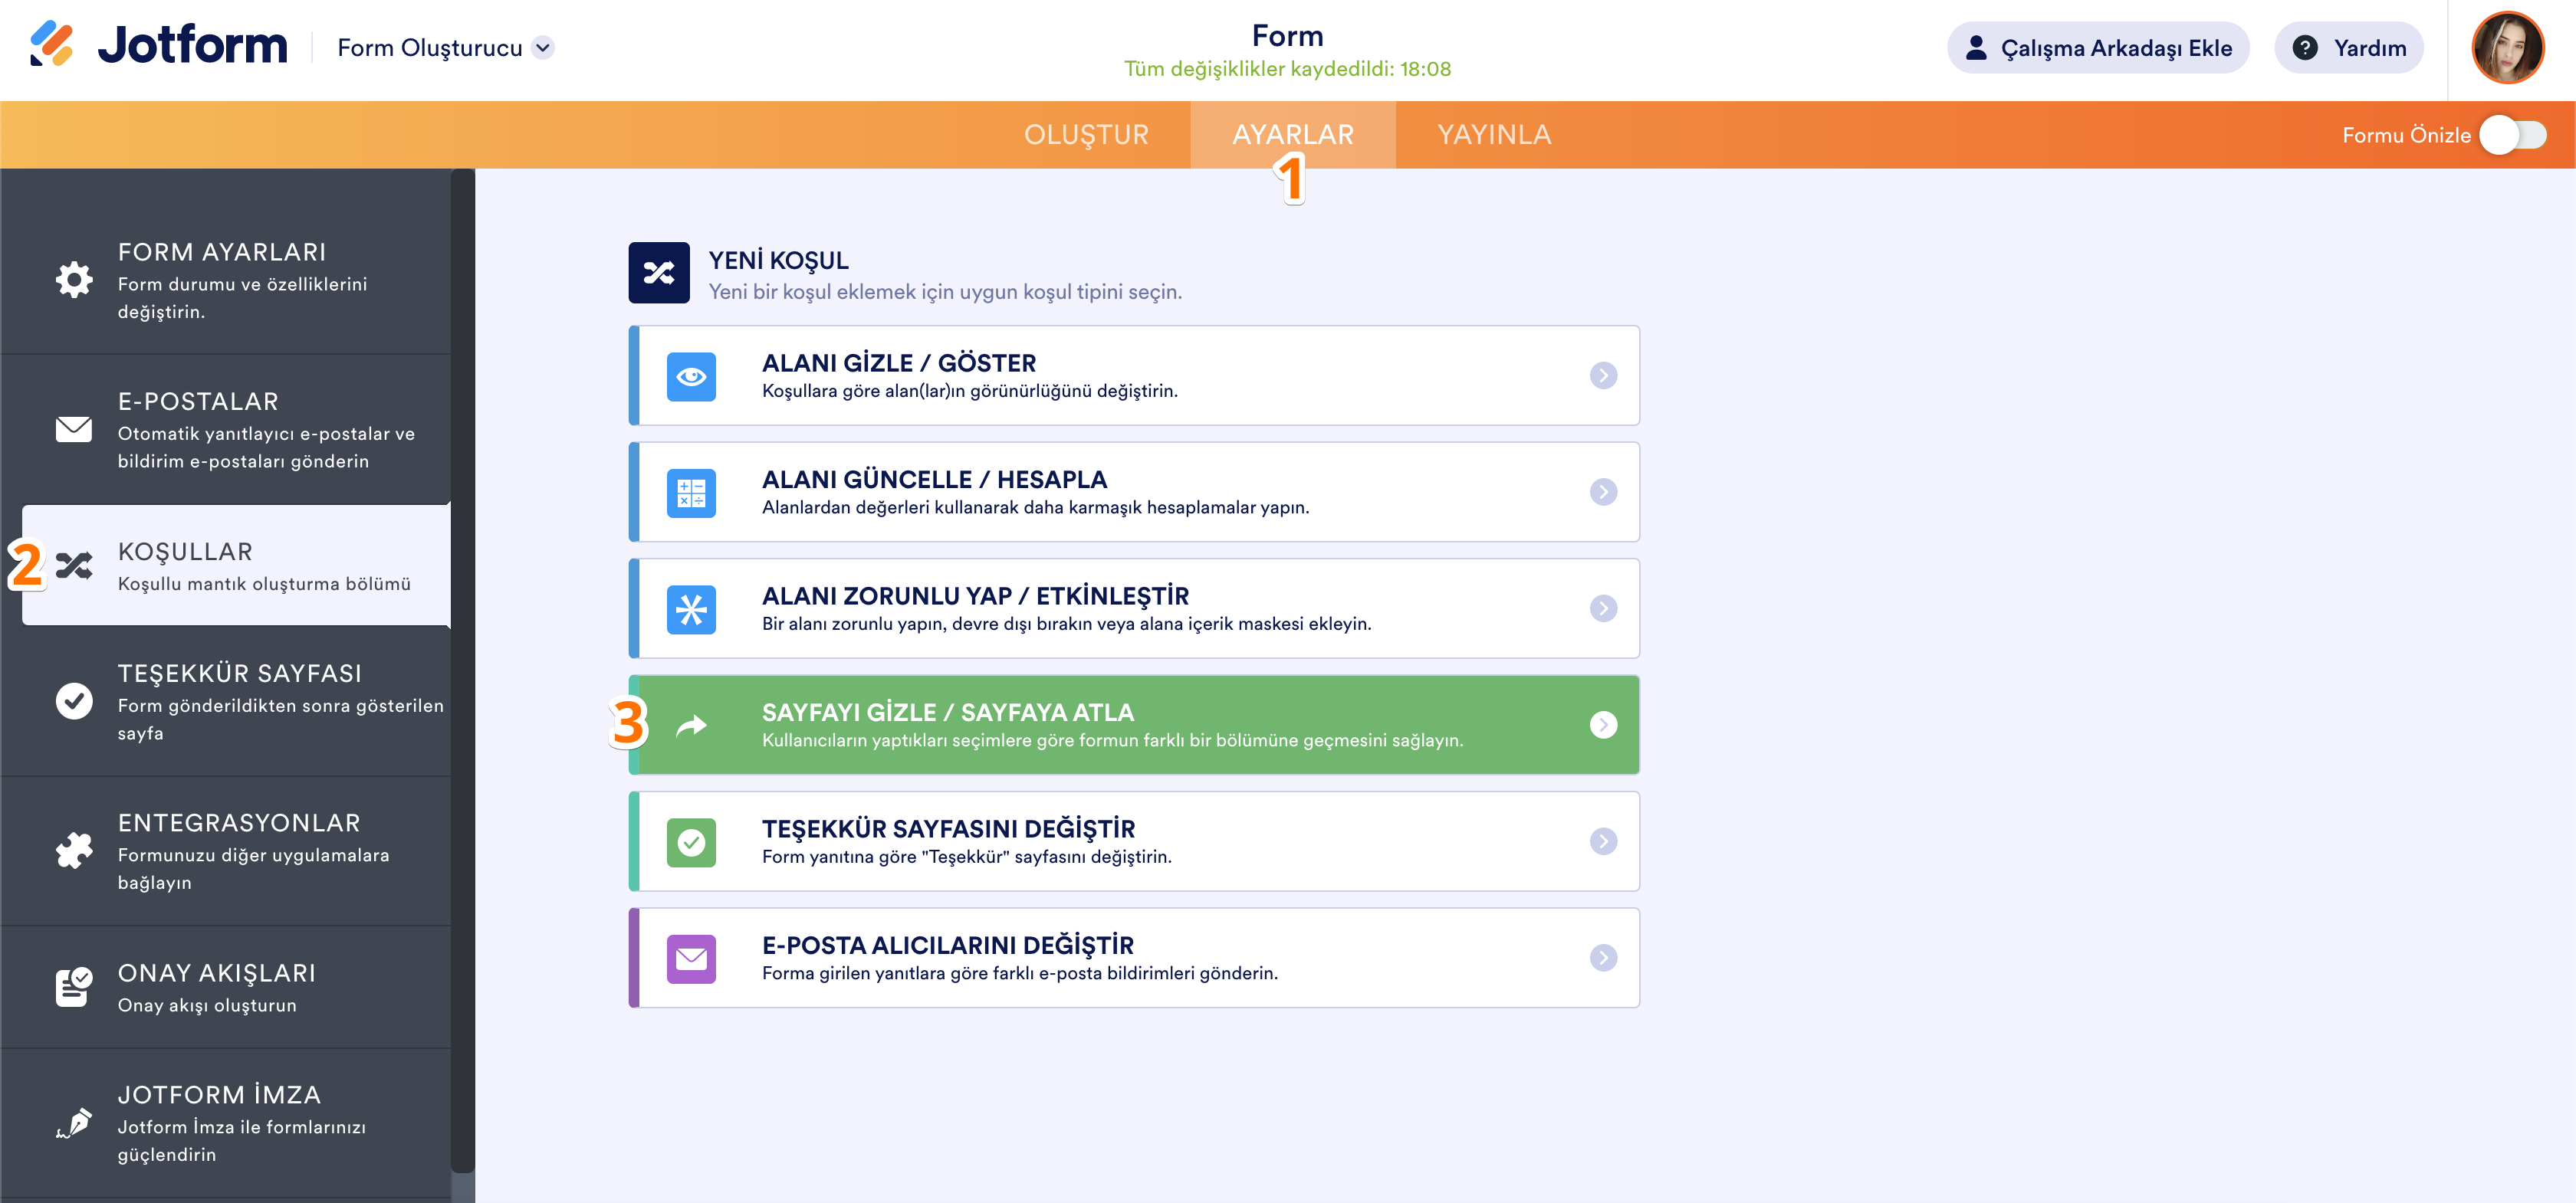2576x1203 pixels.
Task: Expand the E-Posta Alıcılarını Değiştir arrow
Action: (1603, 959)
